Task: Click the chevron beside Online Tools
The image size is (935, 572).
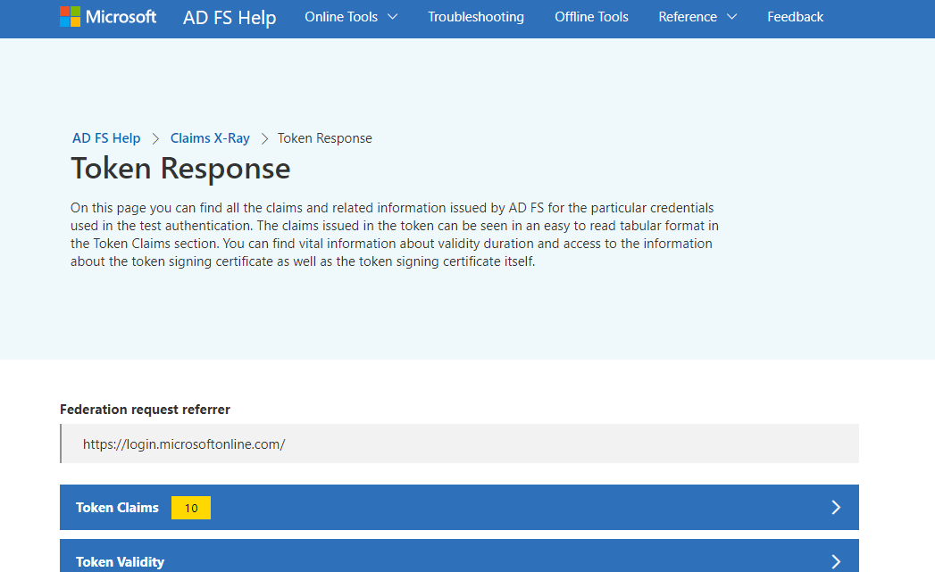Action: coord(393,17)
